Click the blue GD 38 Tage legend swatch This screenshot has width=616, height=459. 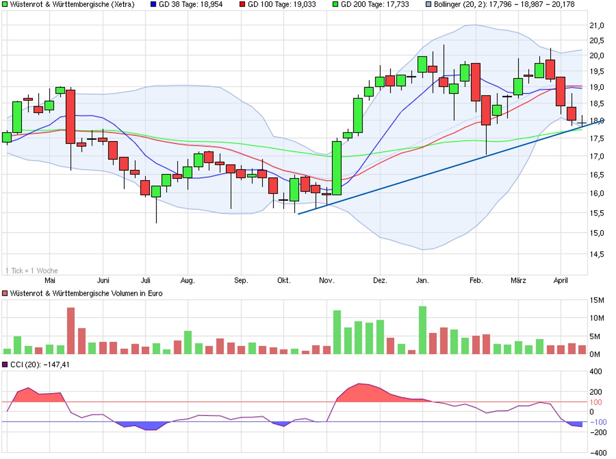[x=153, y=4]
